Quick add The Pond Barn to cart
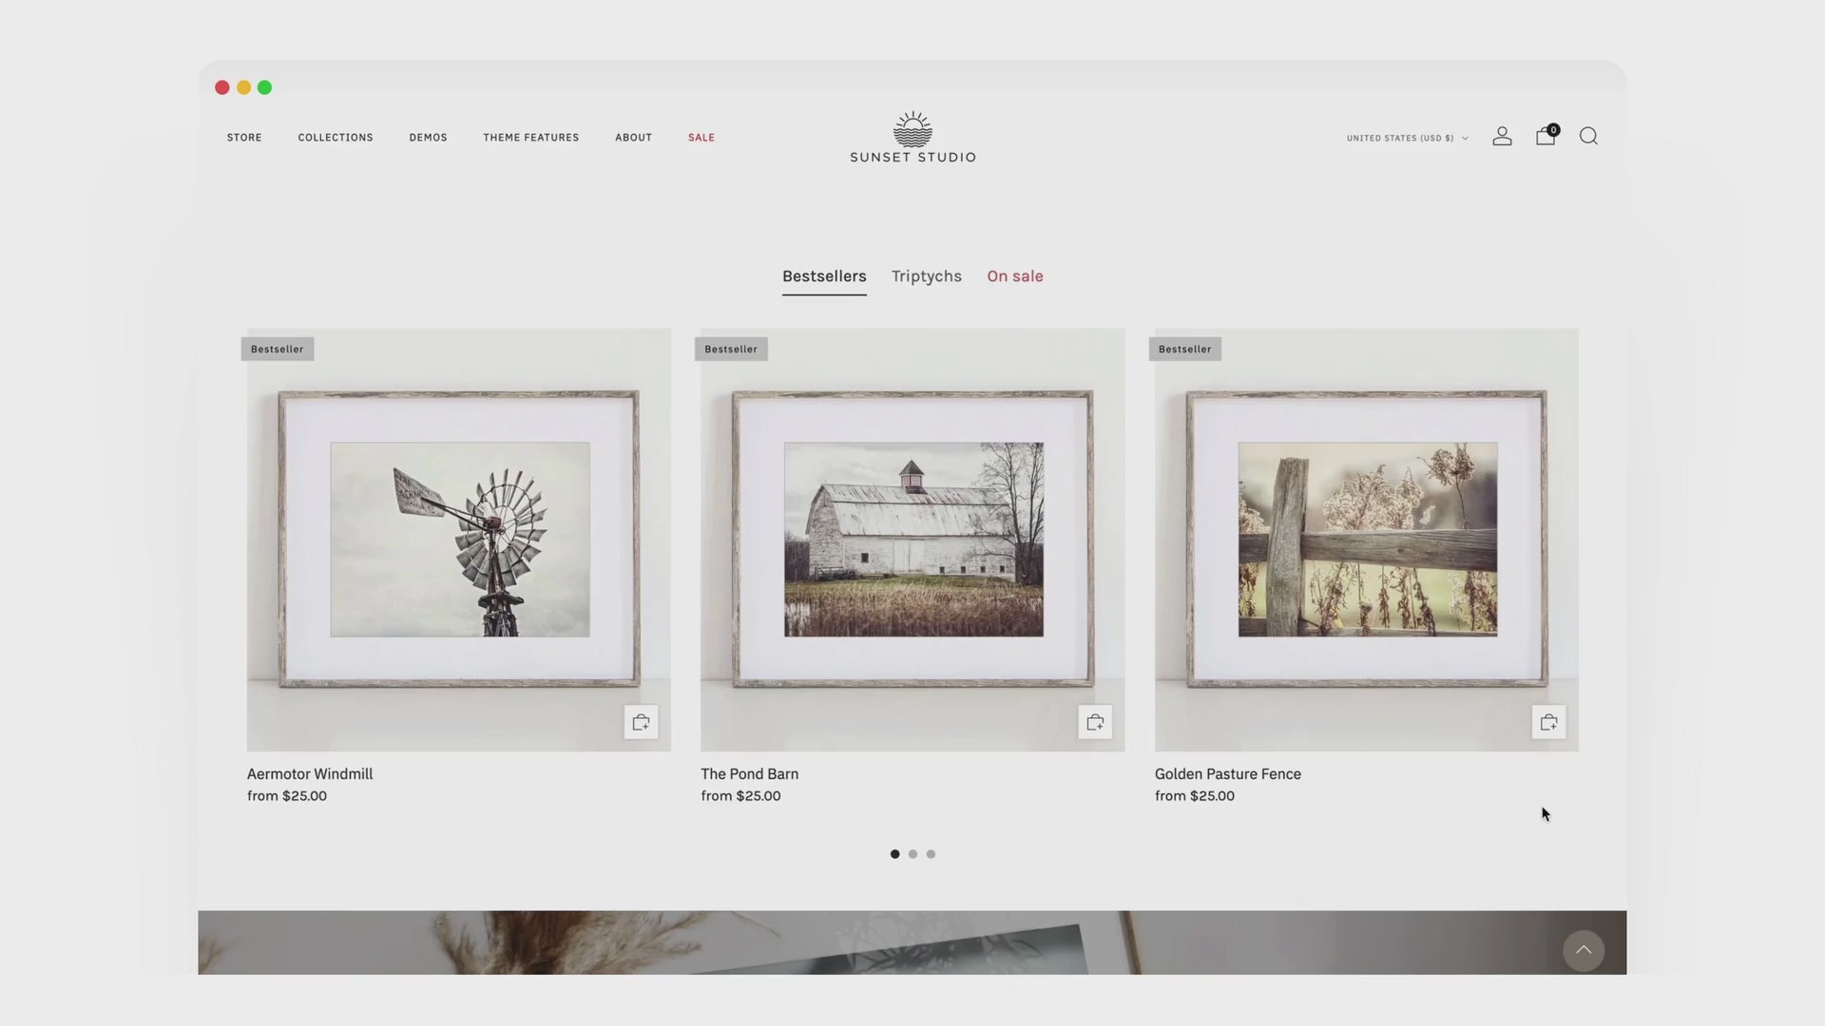Screen dimensions: 1825x1026 click(x=1095, y=723)
